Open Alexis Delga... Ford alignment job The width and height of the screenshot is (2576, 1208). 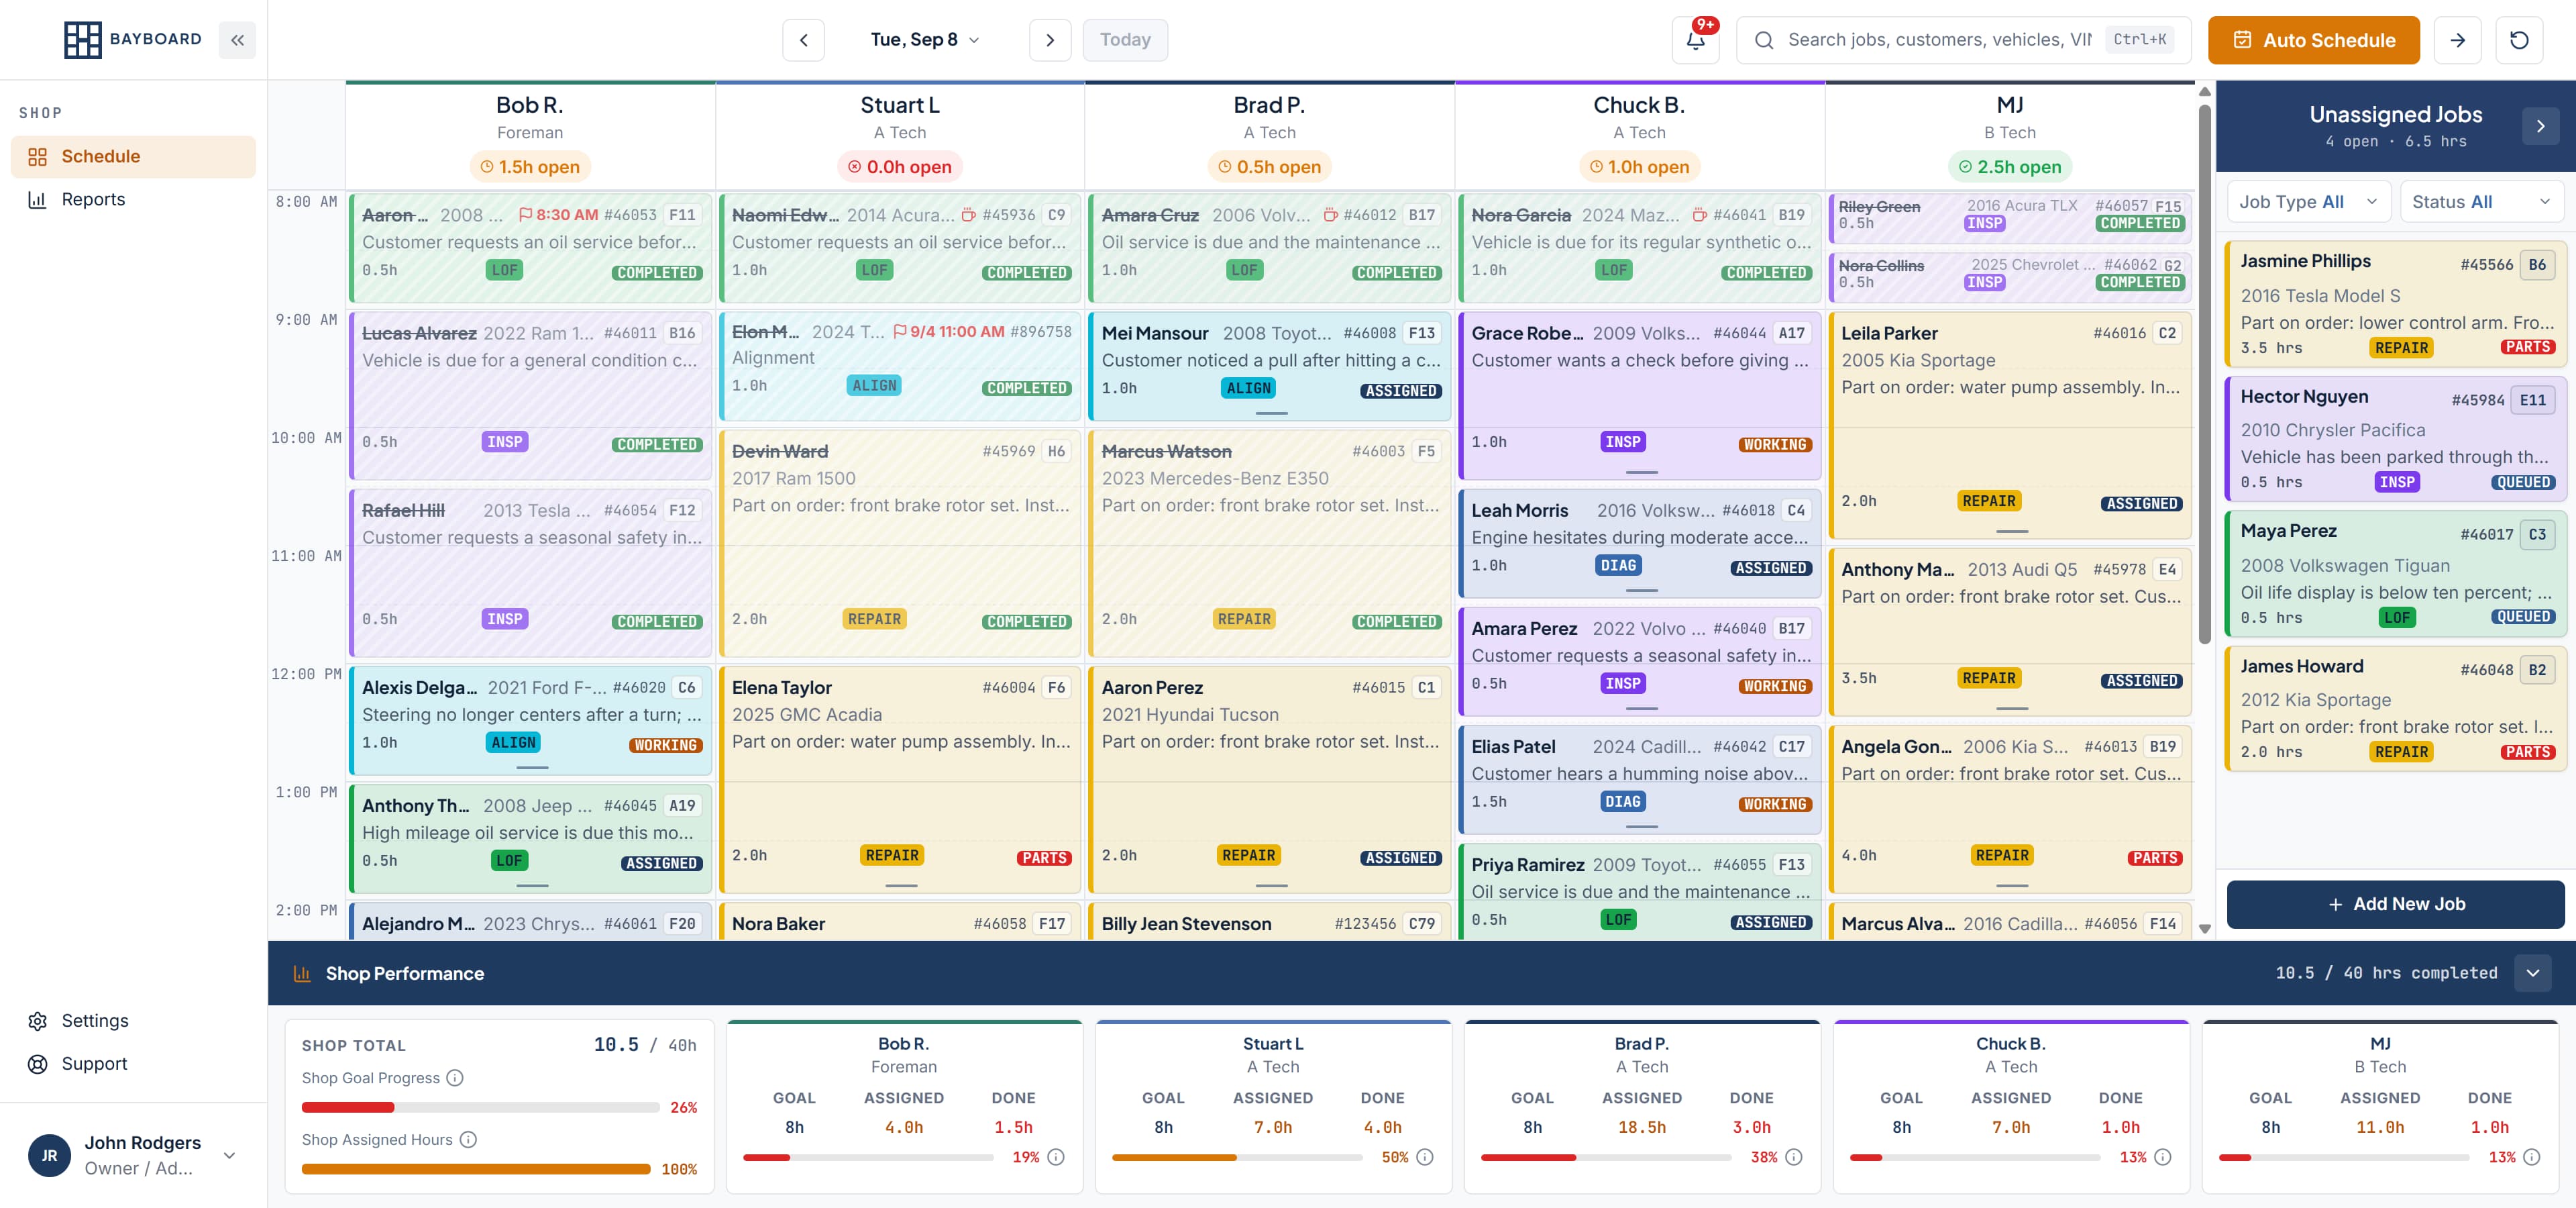coord(530,720)
